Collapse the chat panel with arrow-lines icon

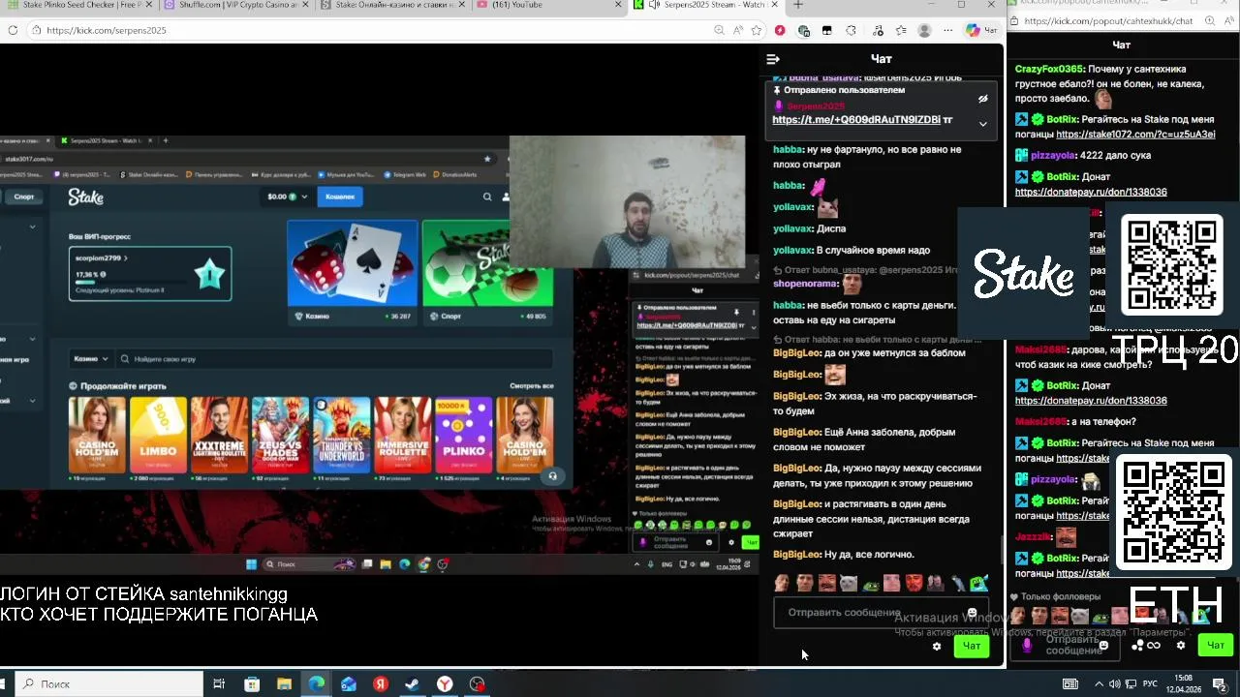pyautogui.click(x=772, y=59)
